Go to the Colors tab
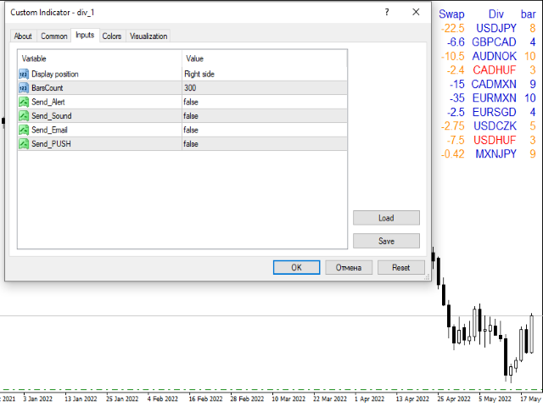This screenshot has height=407, width=543. 111,36
